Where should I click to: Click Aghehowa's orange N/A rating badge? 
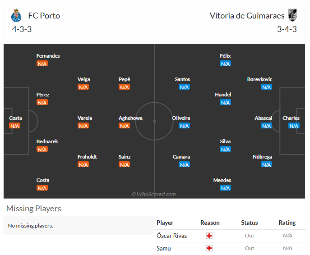[x=125, y=126]
